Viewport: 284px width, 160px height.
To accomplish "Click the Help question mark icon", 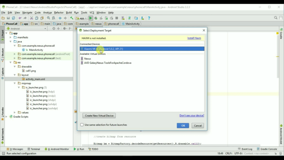I will click(x=149, y=18).
